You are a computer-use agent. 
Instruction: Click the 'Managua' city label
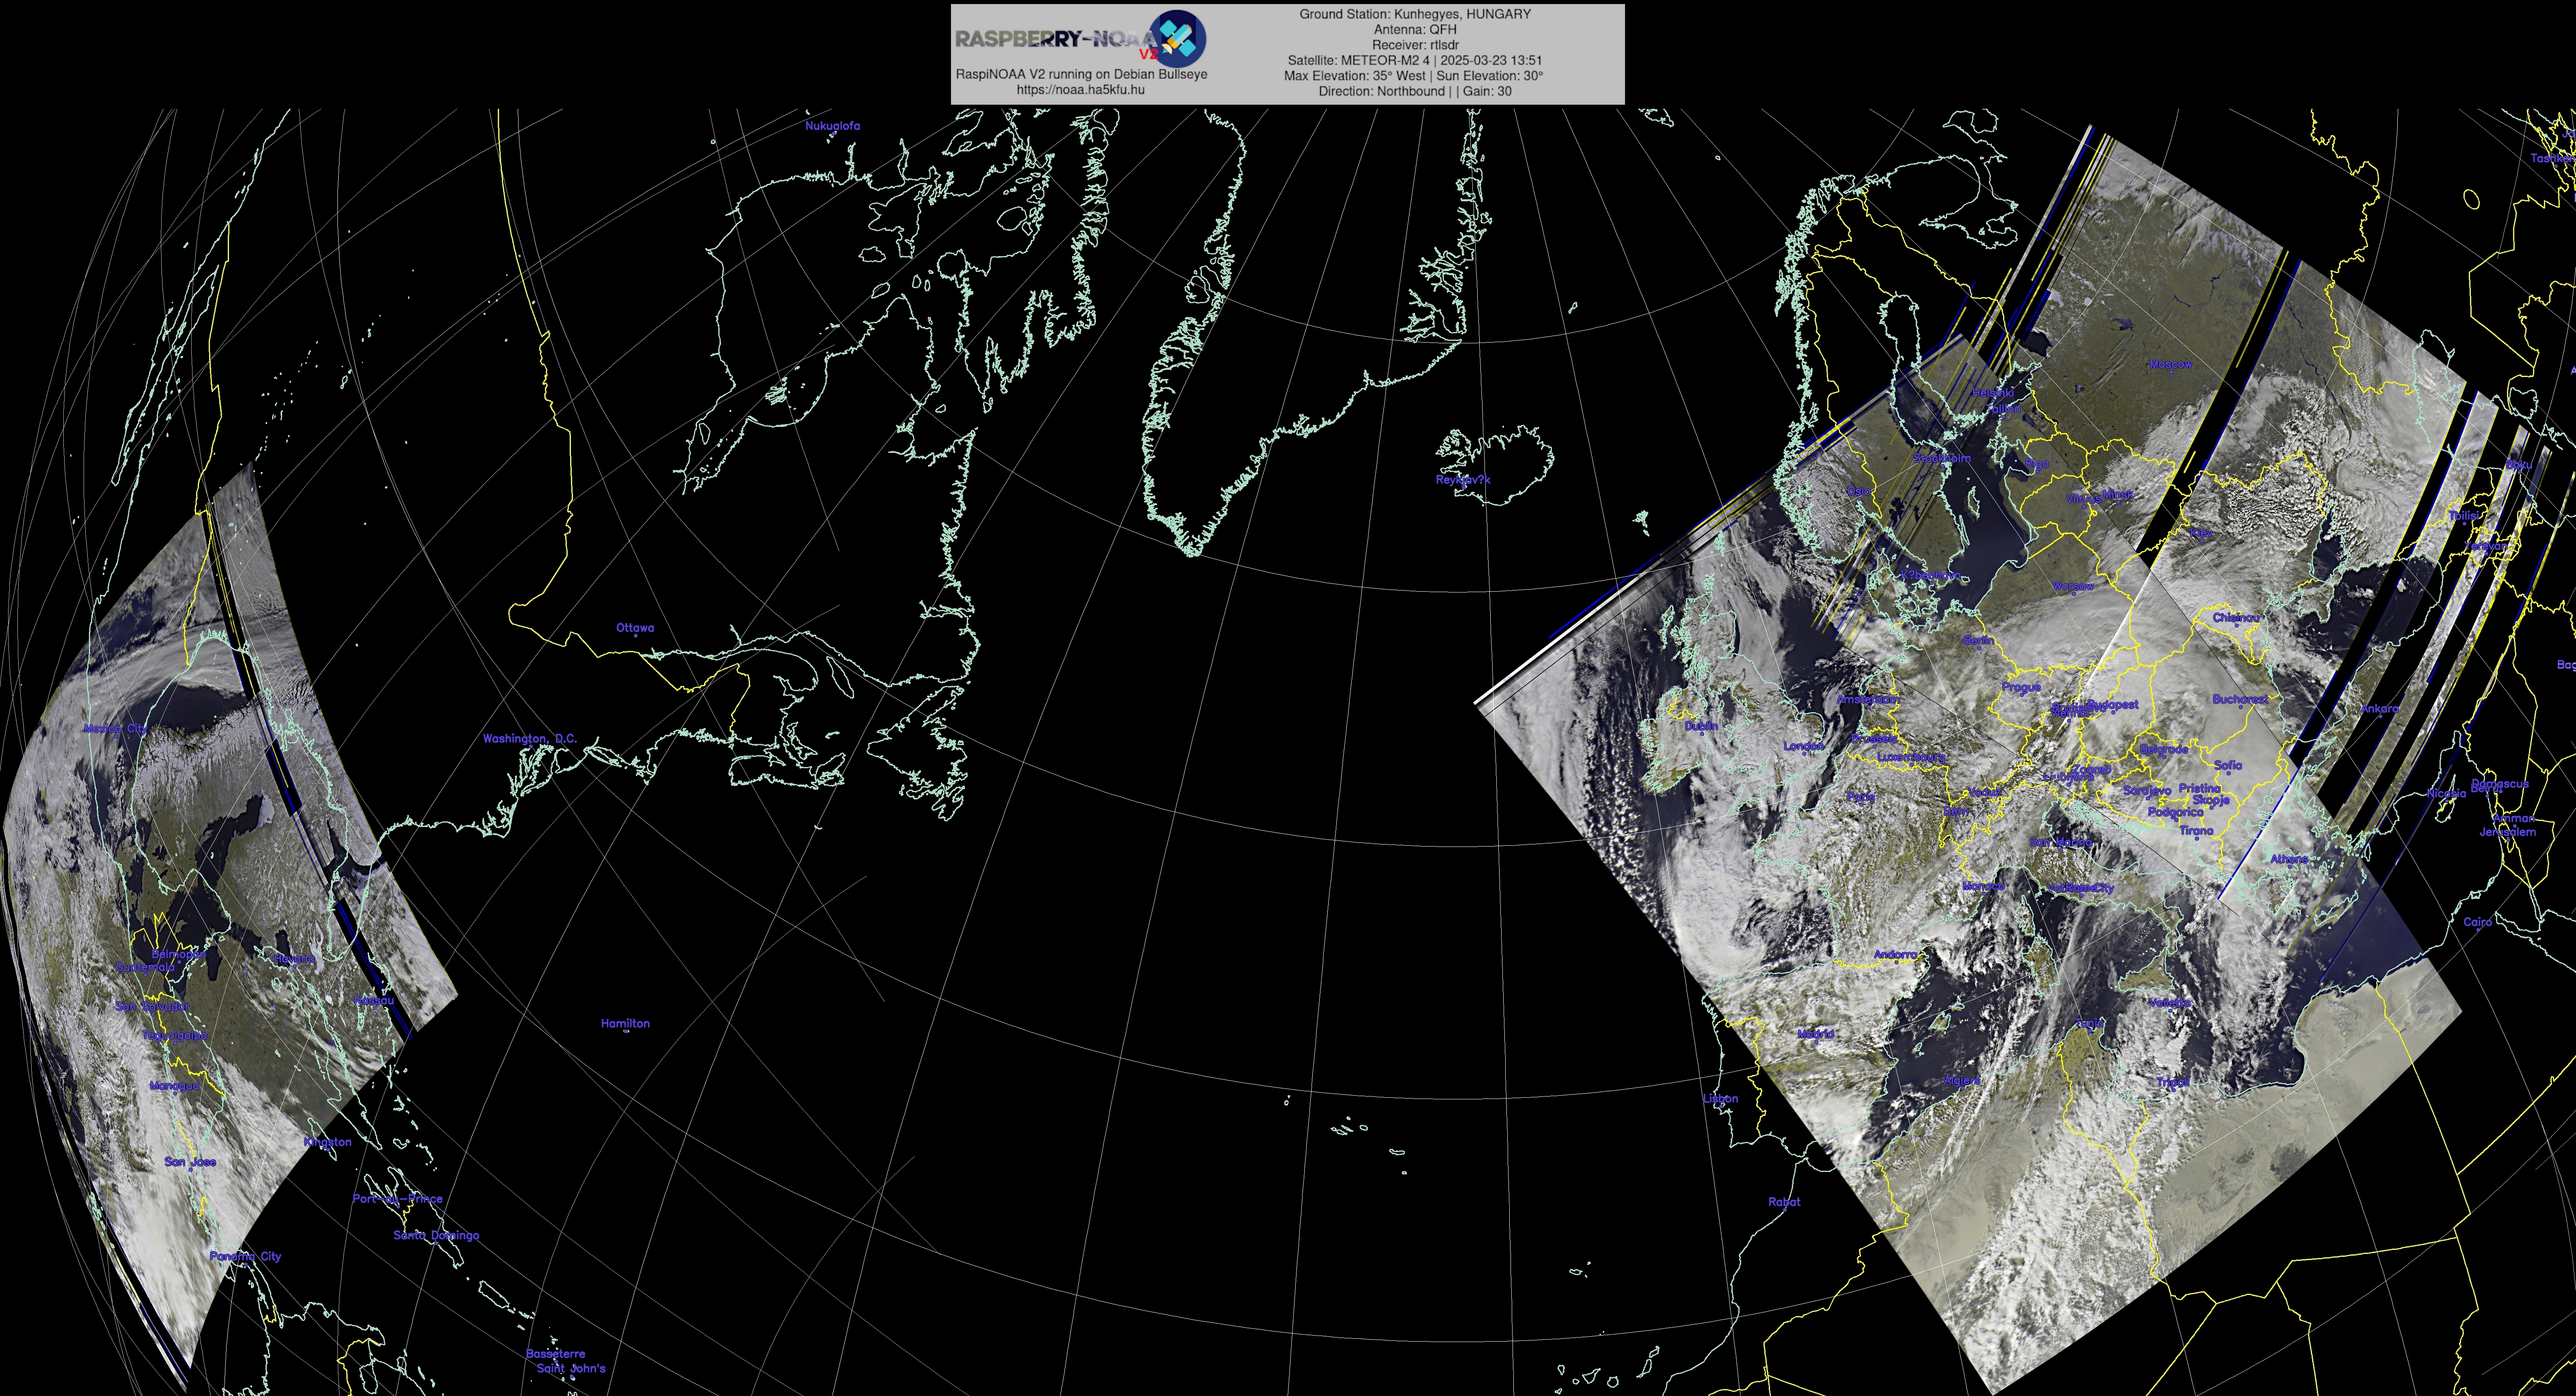[x=174, y=1086]
